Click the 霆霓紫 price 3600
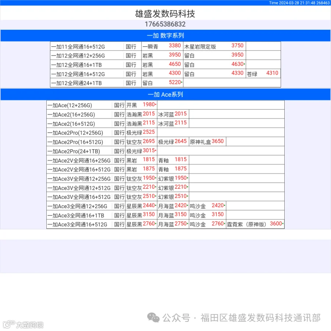331x331 pixels. pyautogui.click(x=276, y=224)
